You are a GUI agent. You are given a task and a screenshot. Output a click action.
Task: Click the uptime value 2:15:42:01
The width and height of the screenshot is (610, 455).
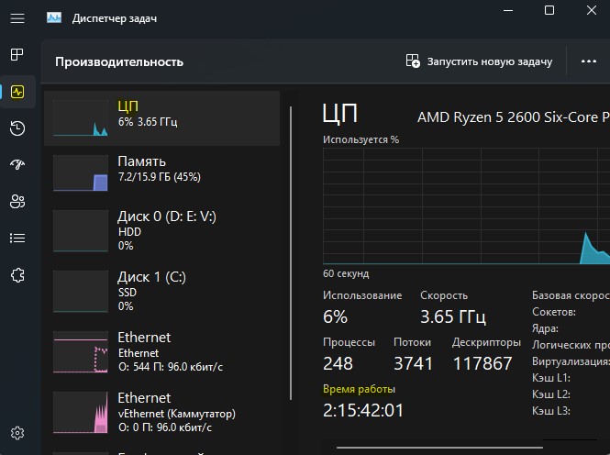pyautogui.click(x=363, y=410)
